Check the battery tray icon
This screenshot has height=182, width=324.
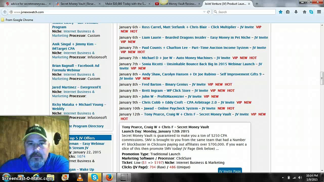click(x=289, y=178)
